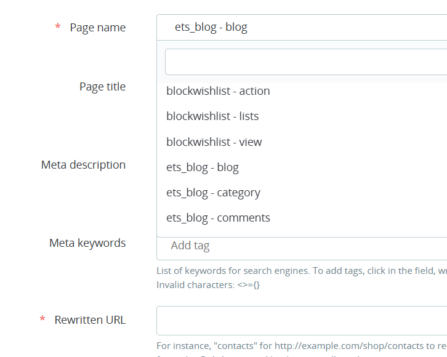Click the "Meta description" field label
The height and width of the screenshot is (357, 447).
click(83, 165)
